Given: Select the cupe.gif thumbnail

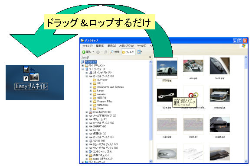Looking at the screenshot, I should pyautogui.click(x=193, y=124).
